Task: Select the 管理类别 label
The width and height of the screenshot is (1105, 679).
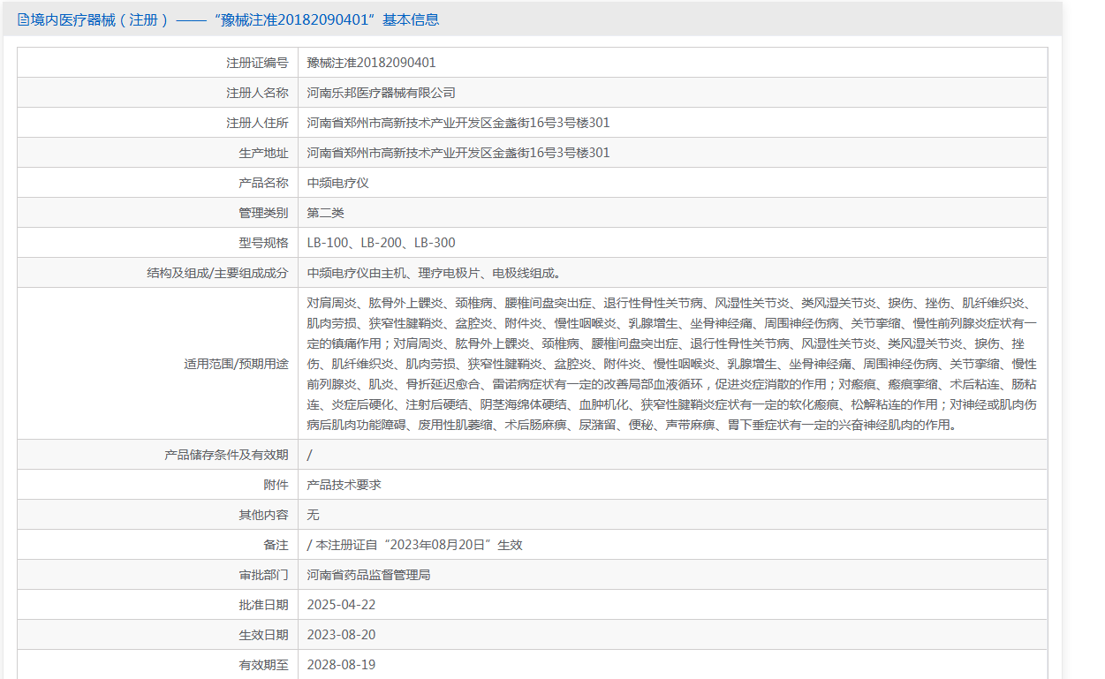Action: [263, 213]
